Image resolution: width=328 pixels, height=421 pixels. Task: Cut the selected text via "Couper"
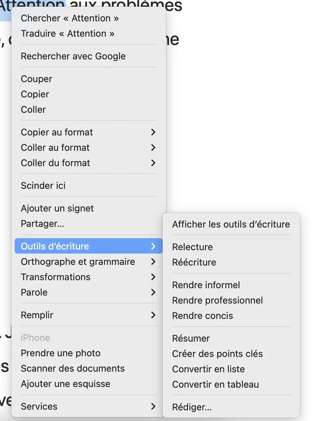36,79
